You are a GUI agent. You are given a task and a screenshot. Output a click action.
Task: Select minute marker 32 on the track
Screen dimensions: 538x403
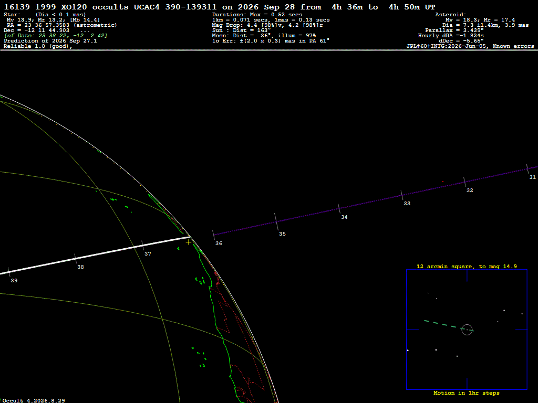(x=470, y=190)
